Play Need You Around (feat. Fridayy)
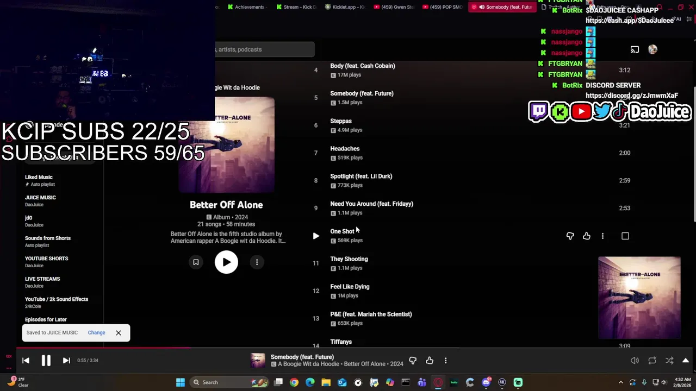696x391 pixels. [371, 204]
